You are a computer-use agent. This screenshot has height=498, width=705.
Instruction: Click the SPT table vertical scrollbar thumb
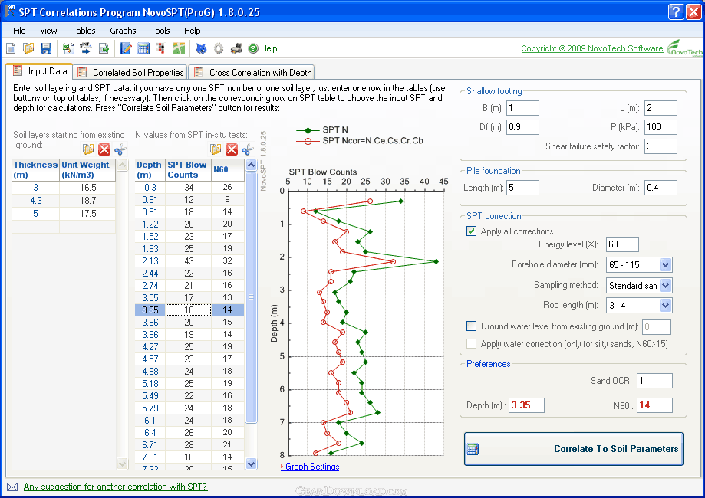click(x=252, y=297)
